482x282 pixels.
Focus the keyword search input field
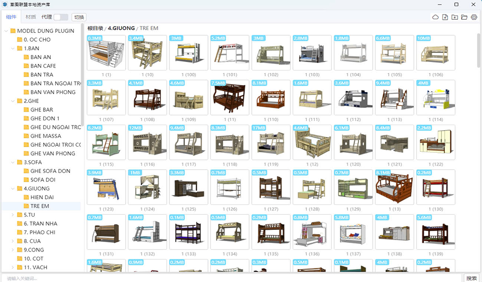232,278
